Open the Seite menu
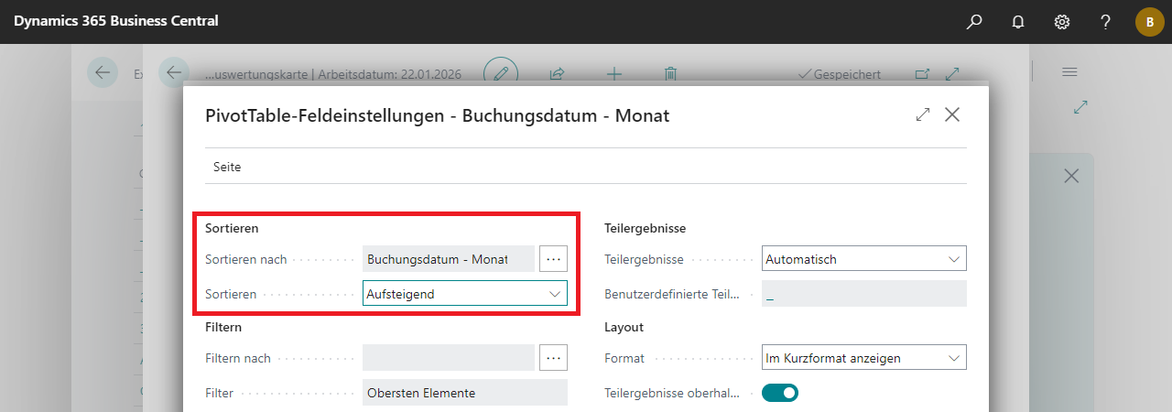The height and width of the screenshot is (412, 1172). [227, 168]
